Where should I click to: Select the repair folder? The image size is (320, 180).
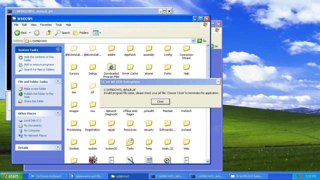coord(111,126)
